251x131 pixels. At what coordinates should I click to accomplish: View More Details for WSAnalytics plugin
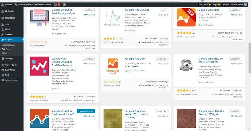(89, 64)
